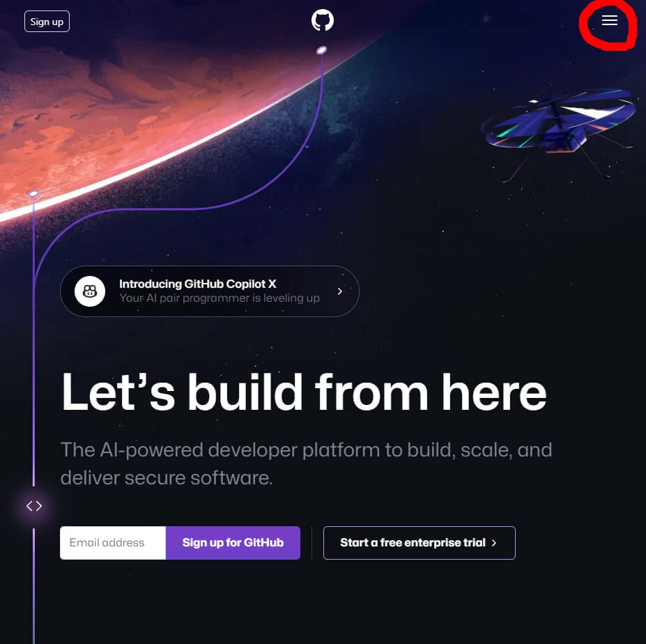The height and width of the screenshot is (644, 646).
Task: Click the oval timeline node on planet's edge
Action: tap(33, 193)
